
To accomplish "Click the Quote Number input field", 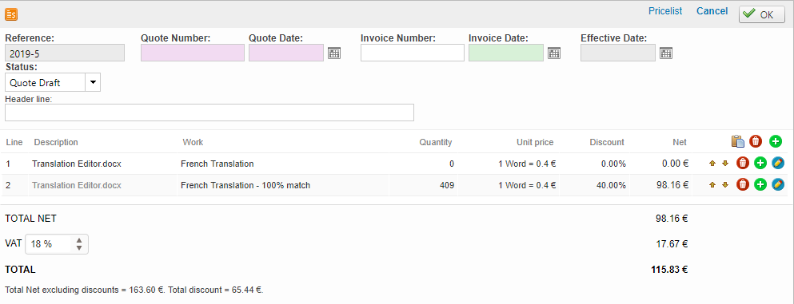I will pos(193,53).
